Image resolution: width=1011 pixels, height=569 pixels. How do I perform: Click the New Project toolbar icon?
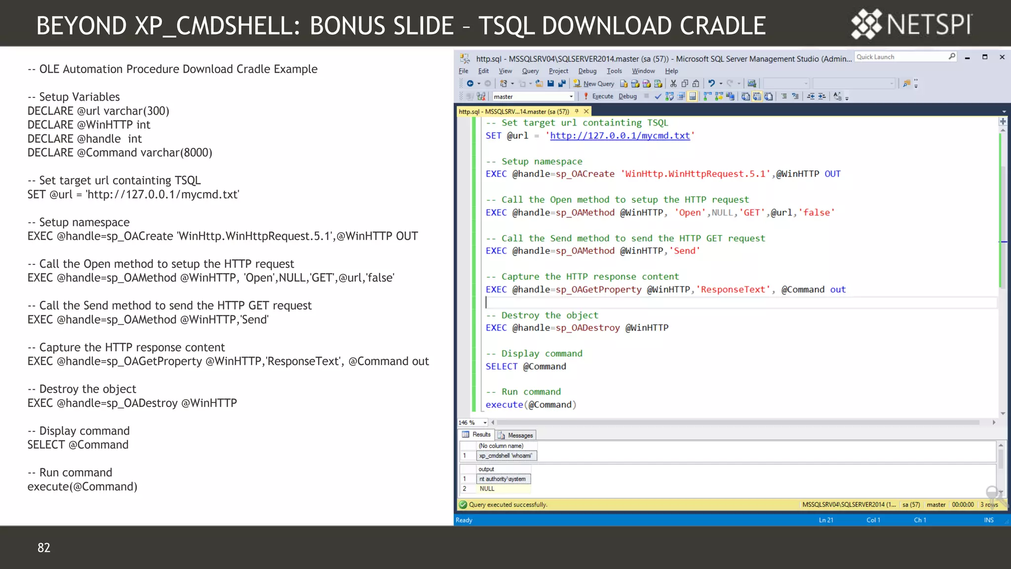[504, 83]
